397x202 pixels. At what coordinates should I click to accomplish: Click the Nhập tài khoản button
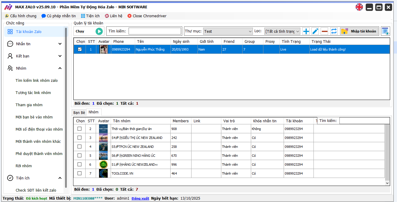tap(359, 31)
